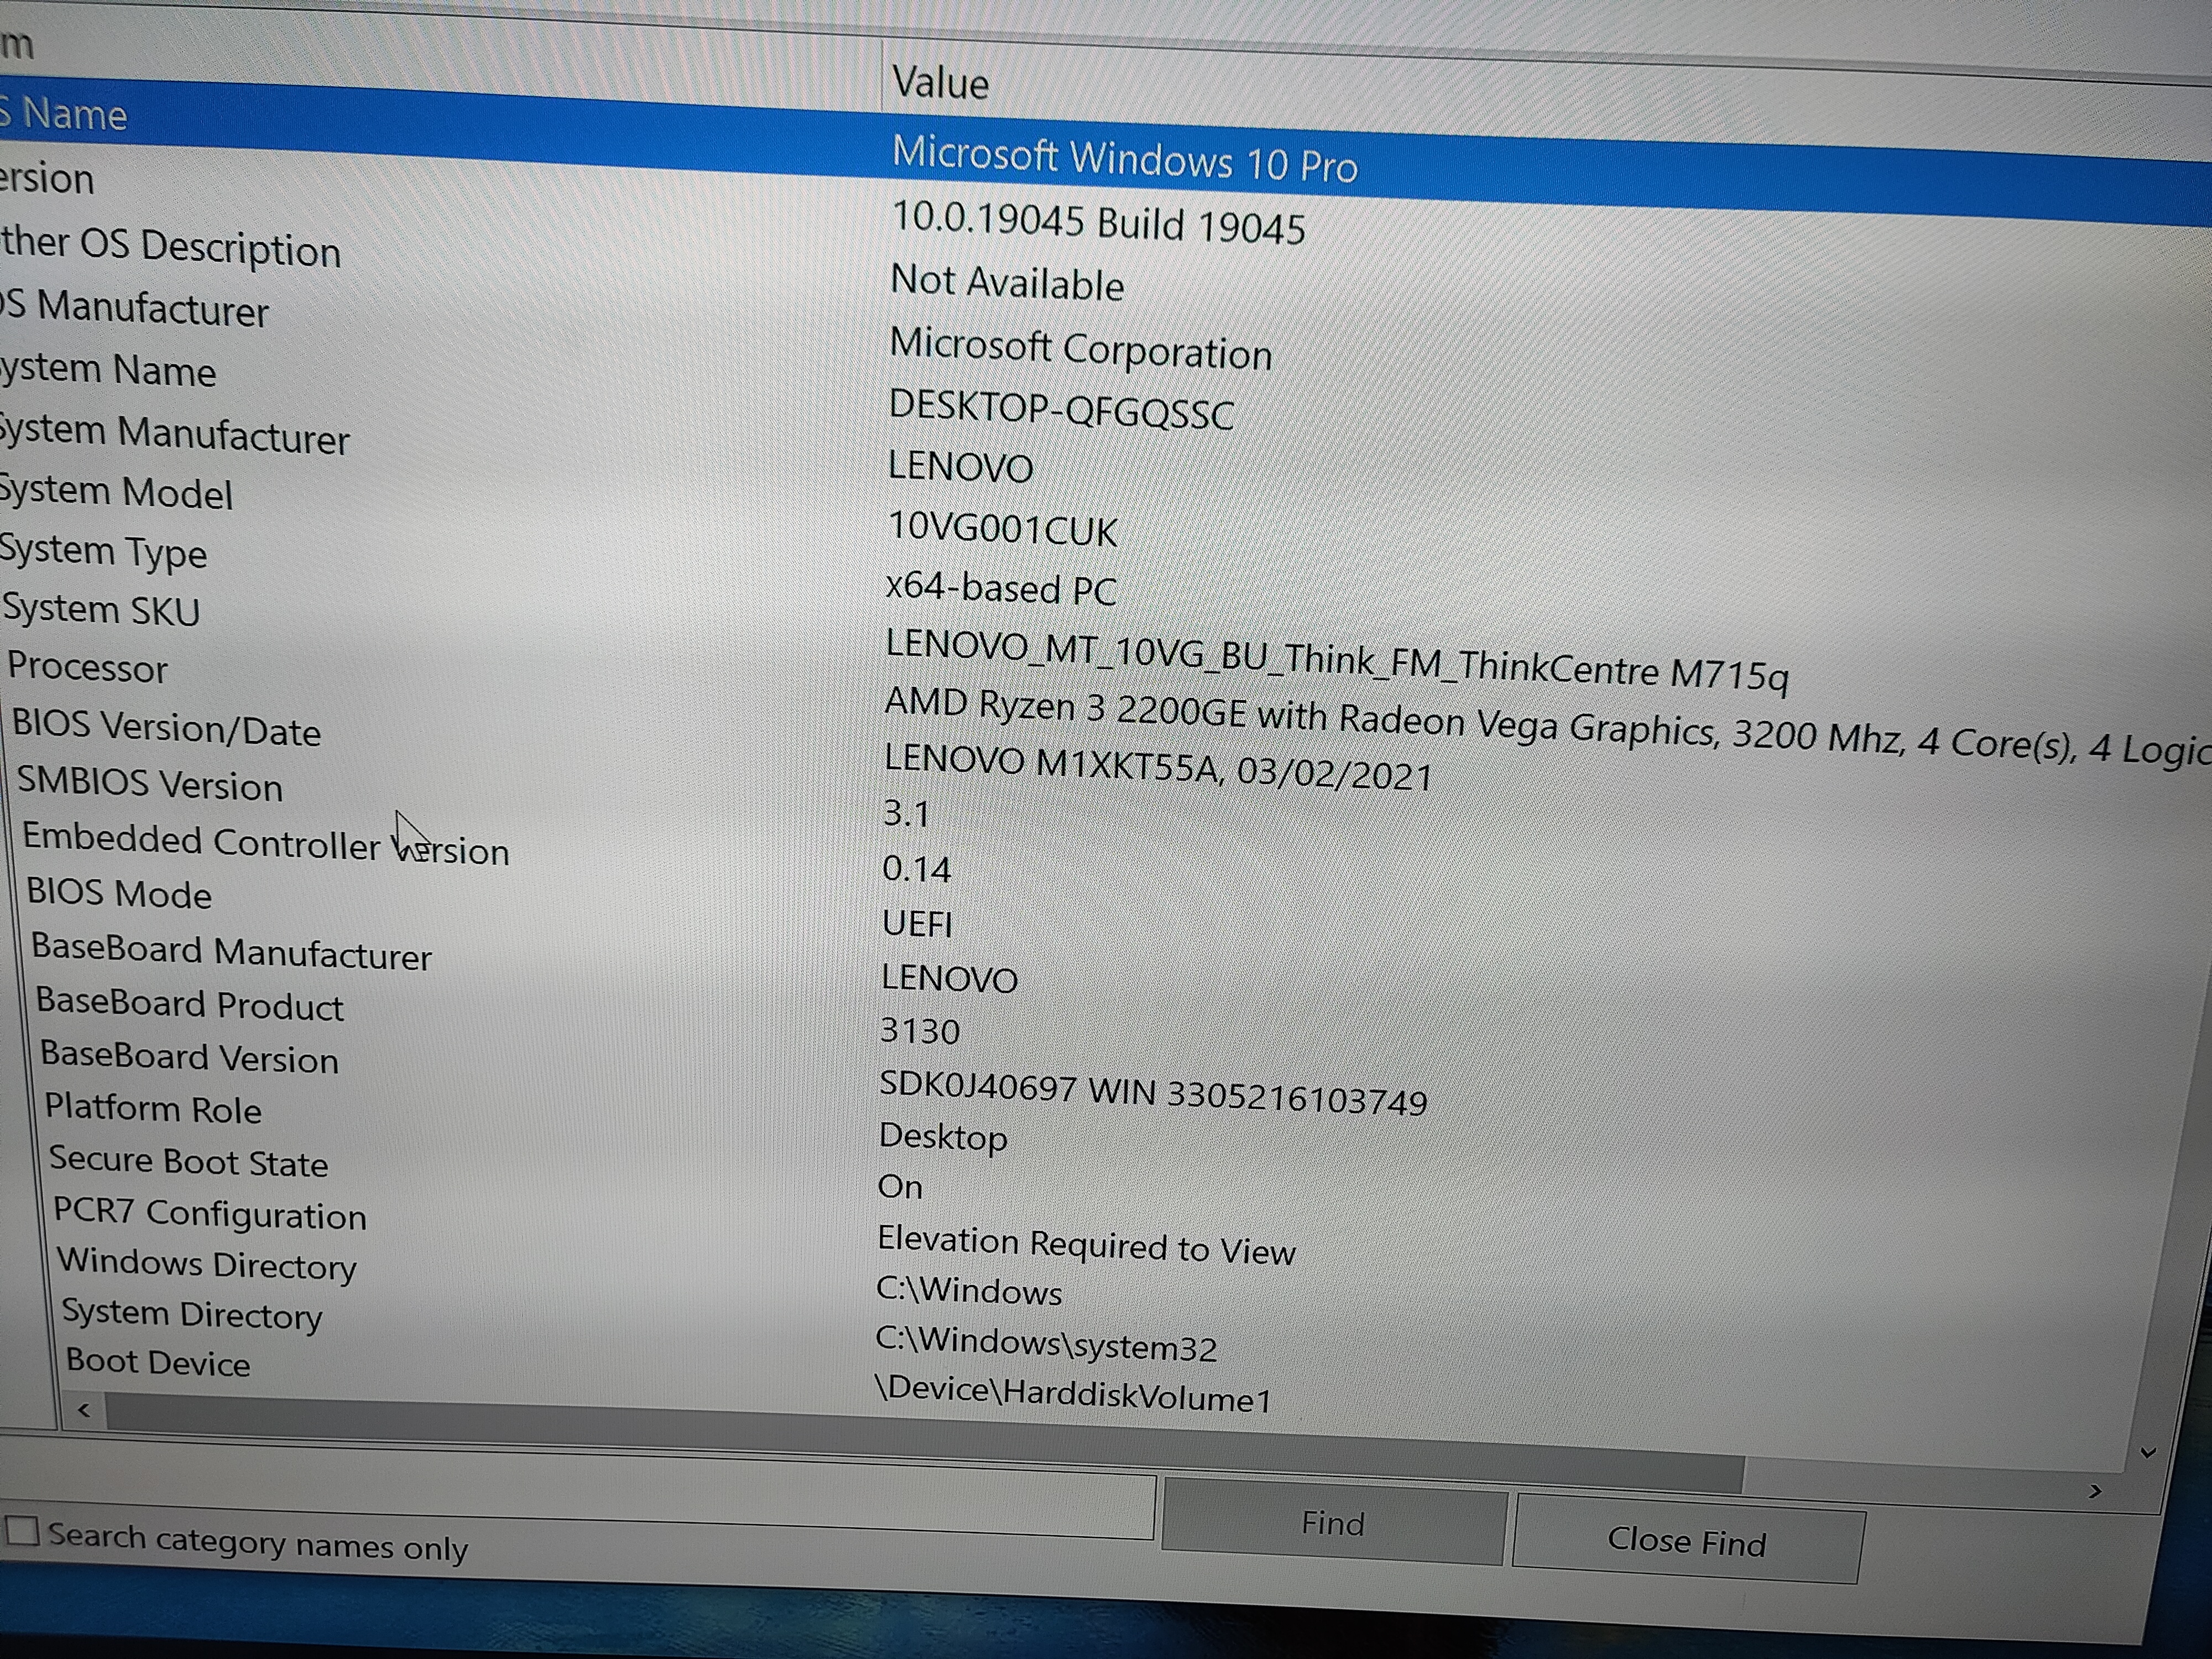
Task: Select the 'System Type' row label
Action: tap(104, 552)
